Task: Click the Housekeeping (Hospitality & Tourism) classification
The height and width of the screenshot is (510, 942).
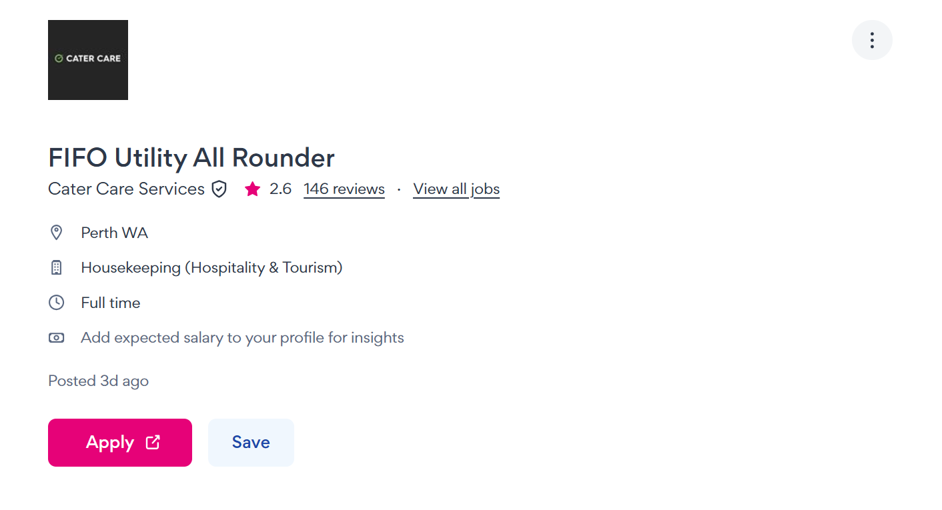Action: (x=211, y=268)
